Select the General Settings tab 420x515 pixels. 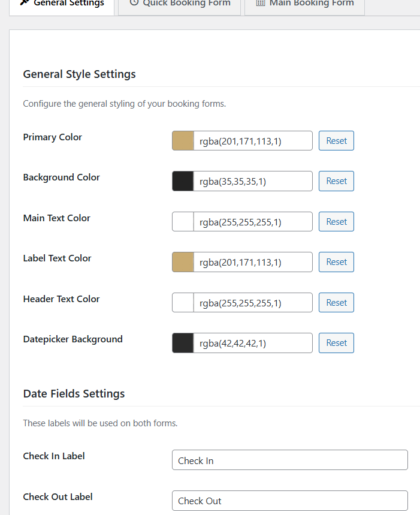[x=62, y=4]
